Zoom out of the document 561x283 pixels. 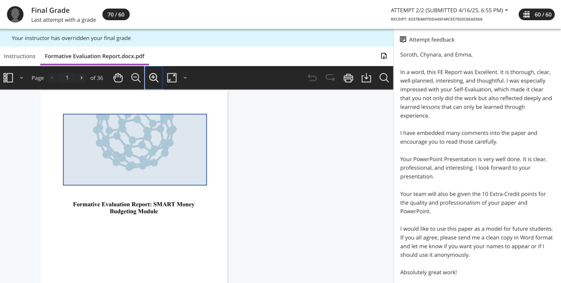(136, 78)
